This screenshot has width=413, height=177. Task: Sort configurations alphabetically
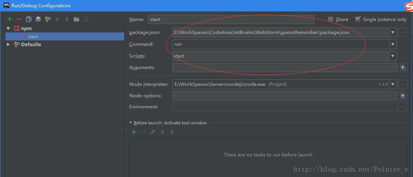click(x=86, y=19)
